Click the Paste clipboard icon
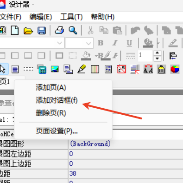Image resolution: width=183 pixels, height=183 pixels. click(118, 30)
